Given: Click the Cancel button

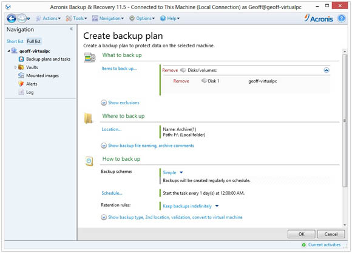Looking at the screenshot, I should pyautogui.click(x=331, y=234).
